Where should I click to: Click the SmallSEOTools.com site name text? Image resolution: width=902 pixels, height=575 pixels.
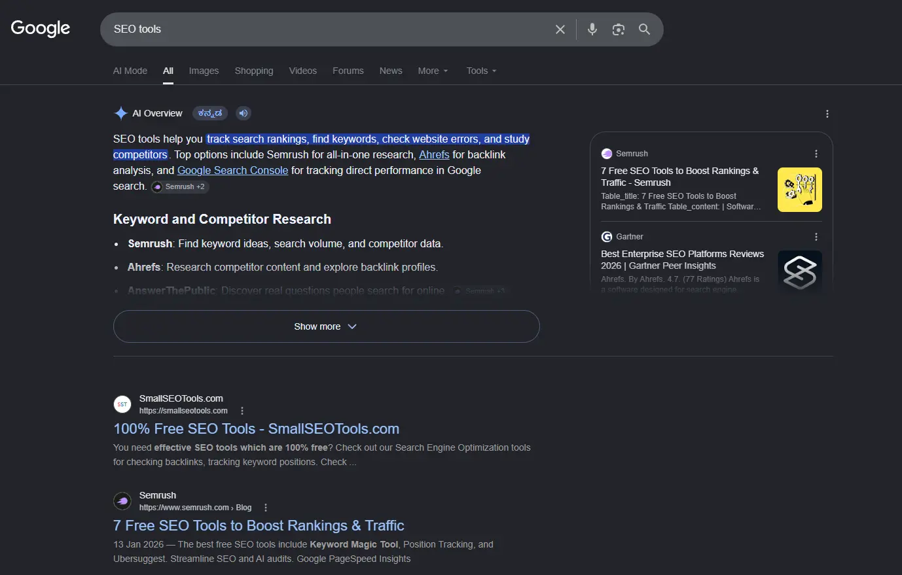pos(181,398)
